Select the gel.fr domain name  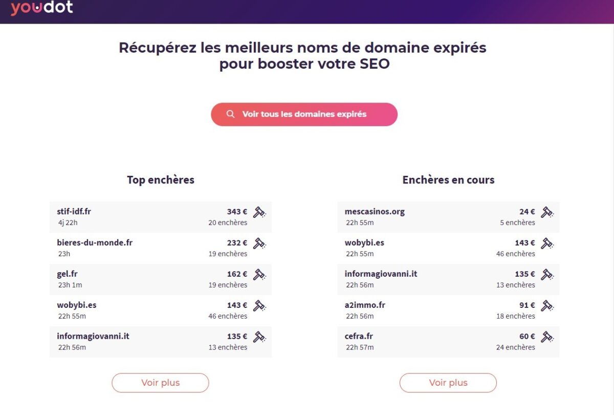(x=67, y=274)
